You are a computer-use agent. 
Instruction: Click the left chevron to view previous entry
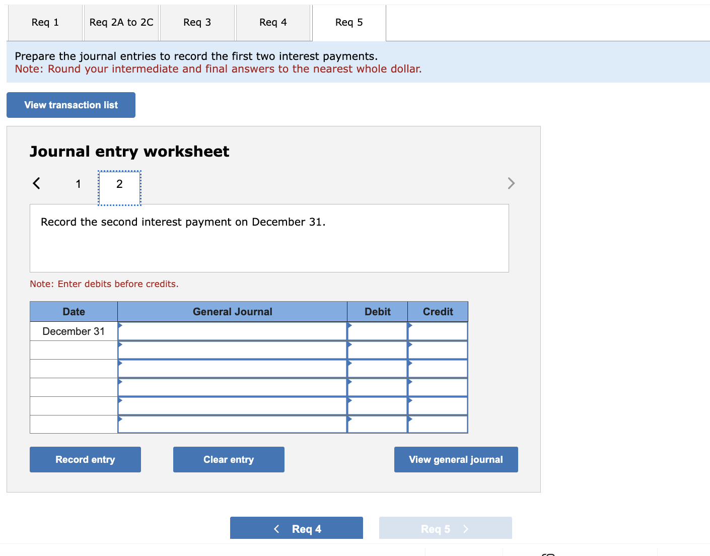coord(36,183)
